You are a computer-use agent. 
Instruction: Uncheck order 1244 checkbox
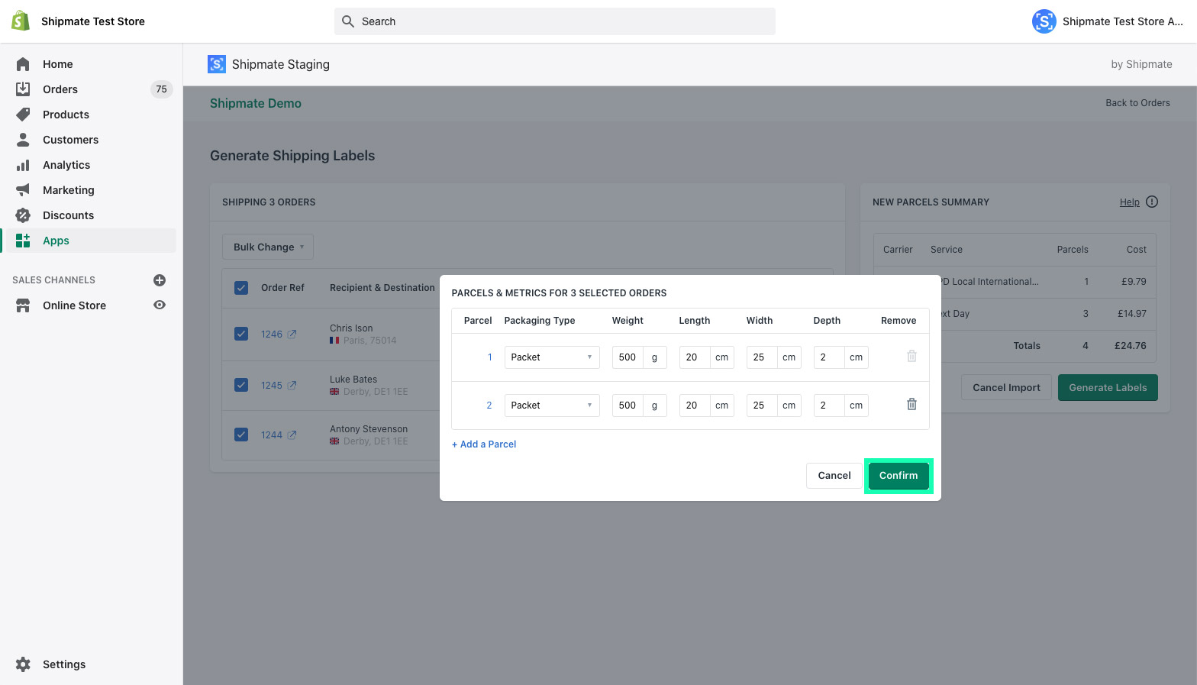pos(241,435)
